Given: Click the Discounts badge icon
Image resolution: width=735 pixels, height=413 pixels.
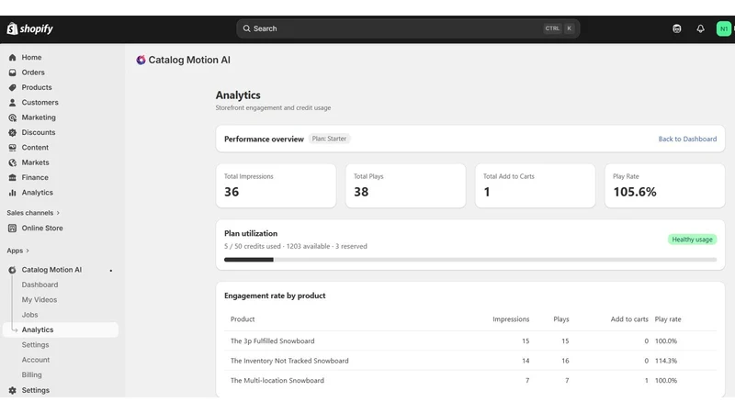Looking at the screenshot, I should click(x=12, y=132).
